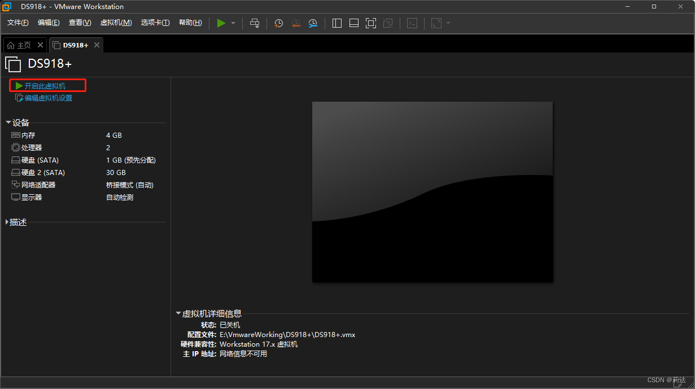Viewport: 695px width, 389px height.
Task: Revert to snapshot using the orange-arrow clock icon
Action: pyautogui.click(x=296, y=23)
